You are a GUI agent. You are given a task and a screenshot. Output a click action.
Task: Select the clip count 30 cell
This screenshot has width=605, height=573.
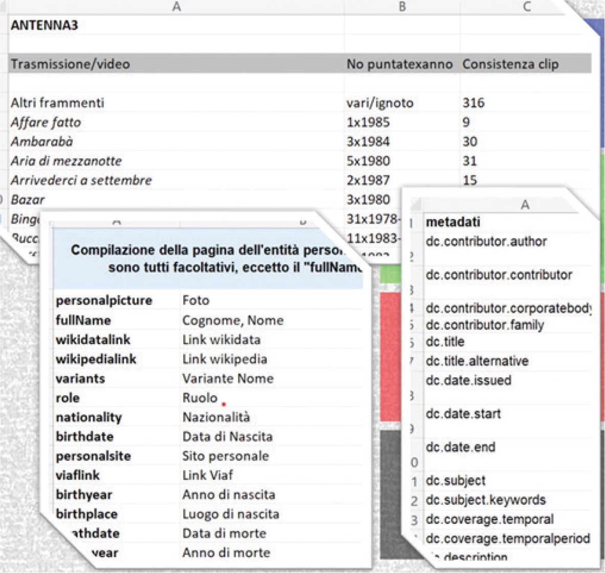coord(525,141)
